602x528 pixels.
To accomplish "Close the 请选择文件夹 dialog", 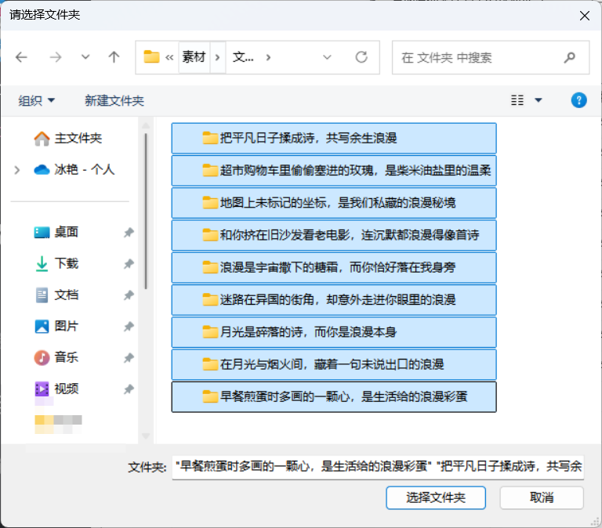I will 584,16.
